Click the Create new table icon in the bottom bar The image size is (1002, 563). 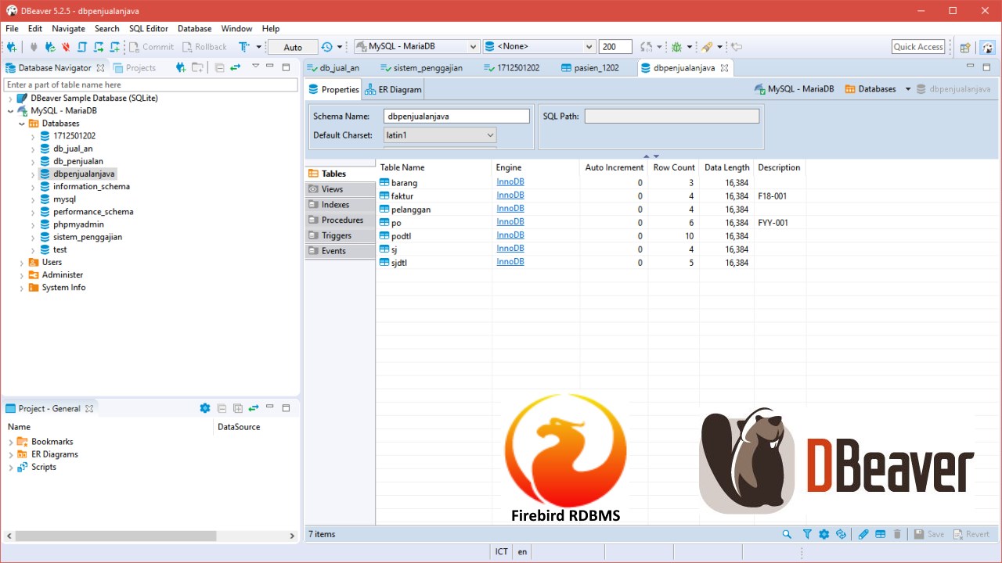881,534
